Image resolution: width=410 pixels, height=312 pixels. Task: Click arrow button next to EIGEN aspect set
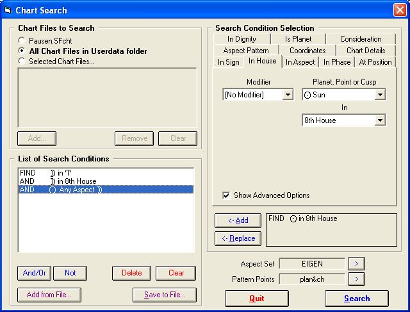[x=356, y=263]
